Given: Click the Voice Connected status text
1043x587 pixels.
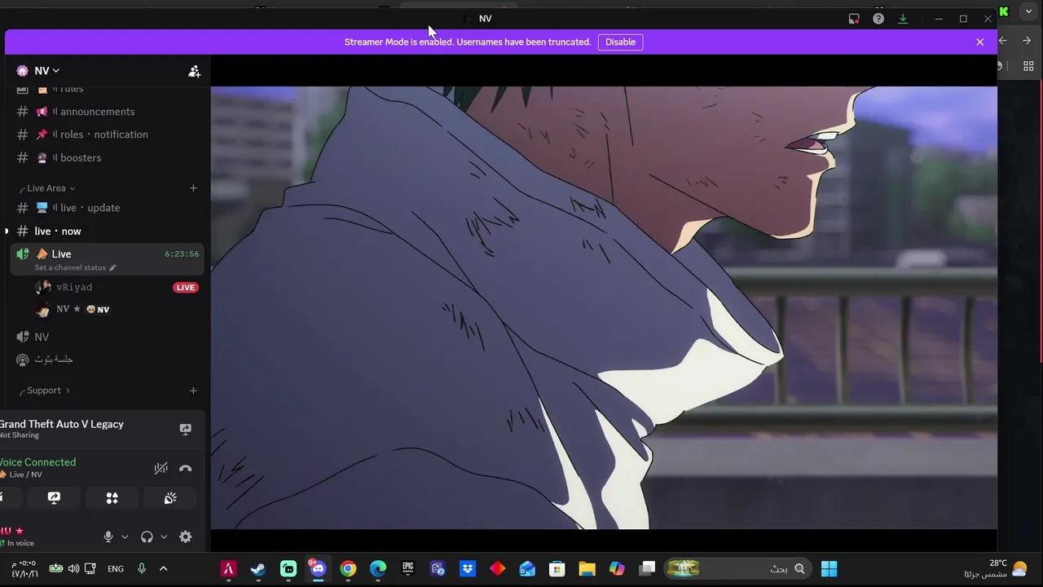Looking at the screenshot, I should tap(37, 462).
